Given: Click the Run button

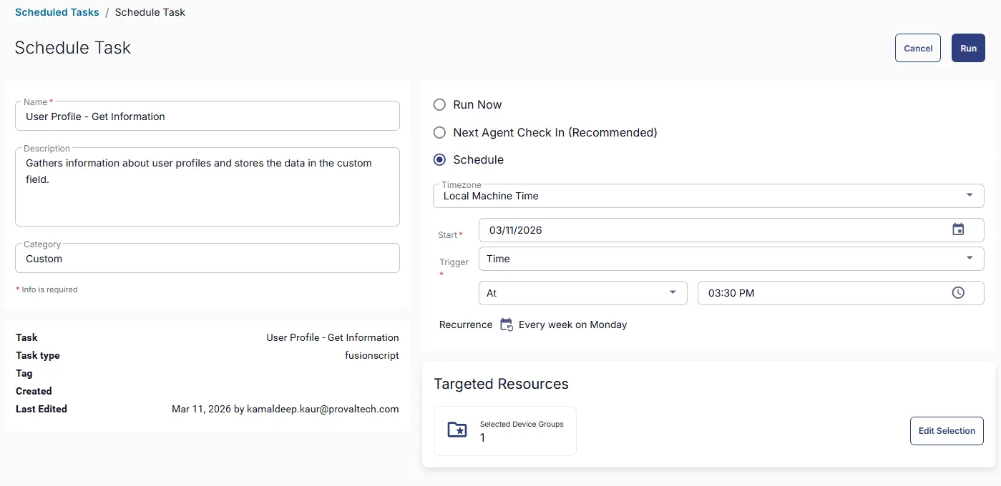Looking at the screenshot, I should (967, 48).
